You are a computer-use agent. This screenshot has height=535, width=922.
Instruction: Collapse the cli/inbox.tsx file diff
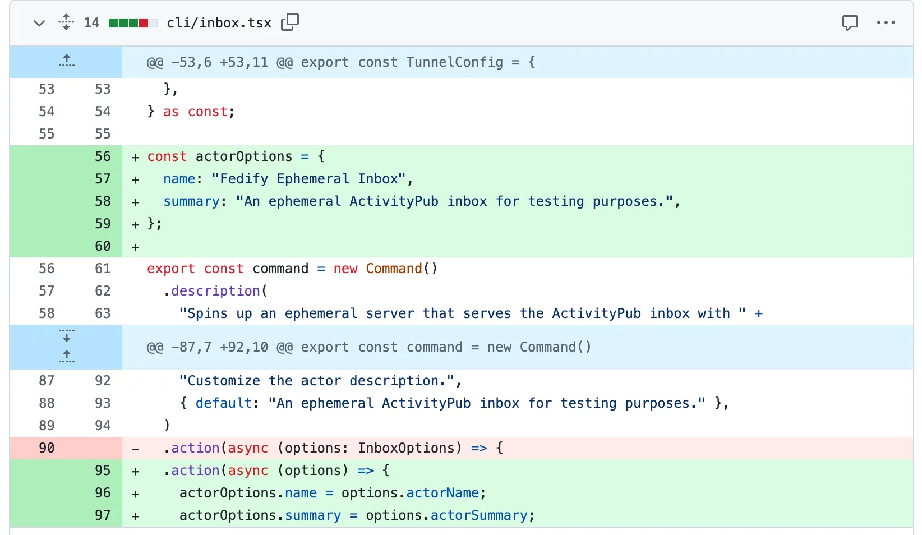click(x=39, y=23)
